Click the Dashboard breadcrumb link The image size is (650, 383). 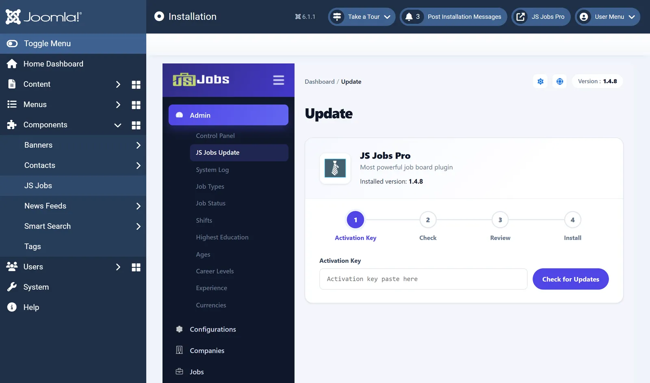(x=320, y=82)
